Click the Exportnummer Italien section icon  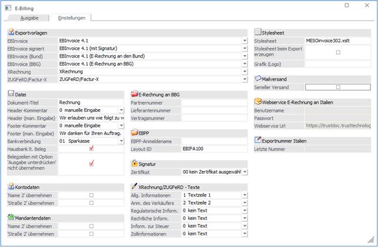point(258,141)
